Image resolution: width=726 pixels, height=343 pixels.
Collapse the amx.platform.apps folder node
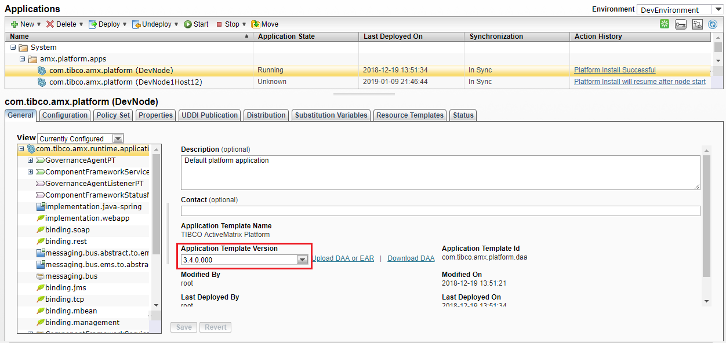pos(23,59)
